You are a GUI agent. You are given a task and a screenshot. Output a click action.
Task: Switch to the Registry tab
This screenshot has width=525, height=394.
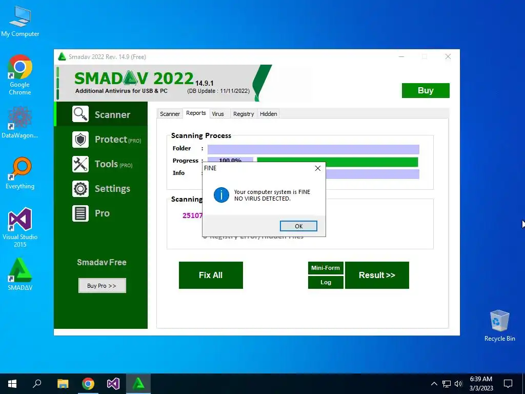point(244,114)
